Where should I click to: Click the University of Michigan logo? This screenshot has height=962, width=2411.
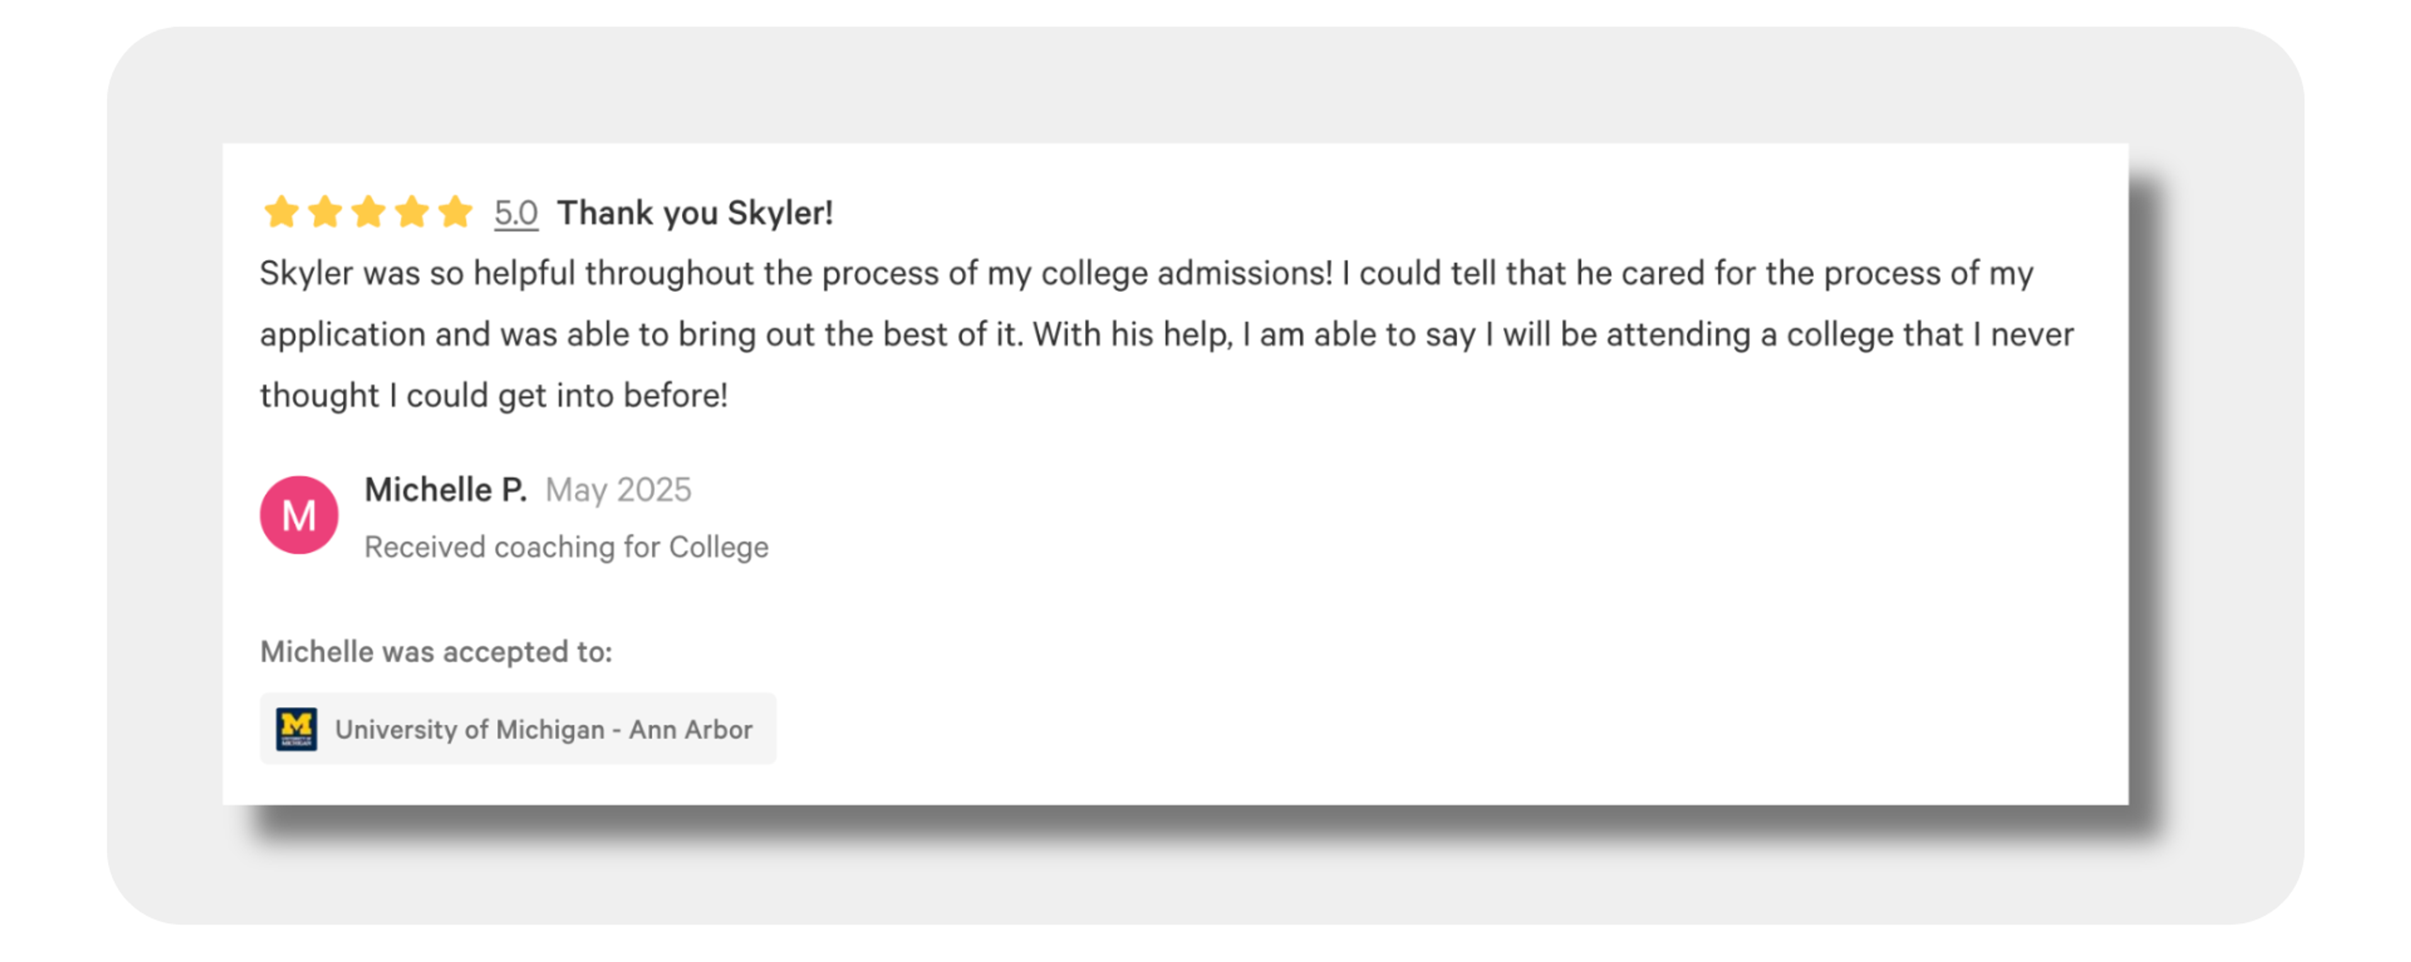coord(297,729)
